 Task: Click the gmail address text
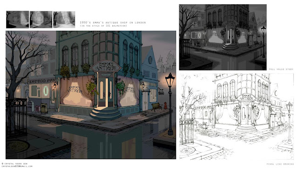[17, 166]
